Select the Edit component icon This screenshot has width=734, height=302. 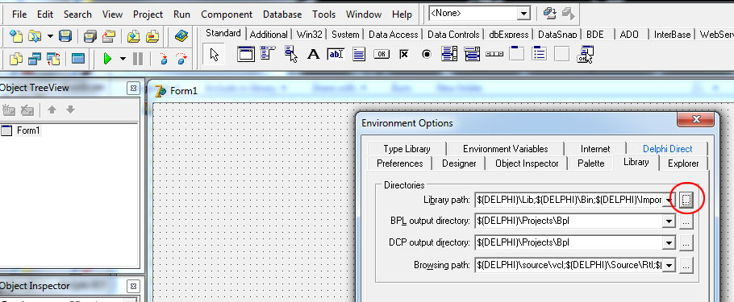click(x=336, y=54)
